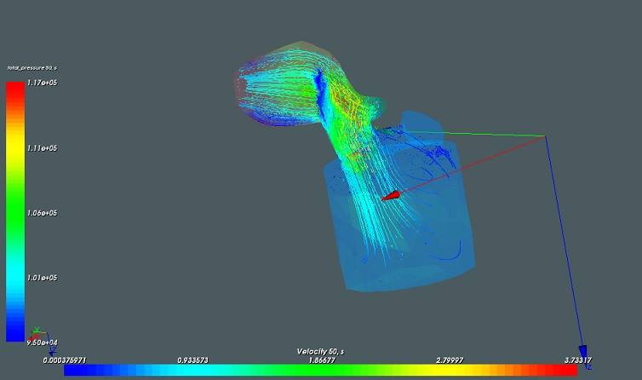This screenshot has height=380, width=642.
Task: Click the vertical total pressure color bar
Action: (x=15, y=211)
